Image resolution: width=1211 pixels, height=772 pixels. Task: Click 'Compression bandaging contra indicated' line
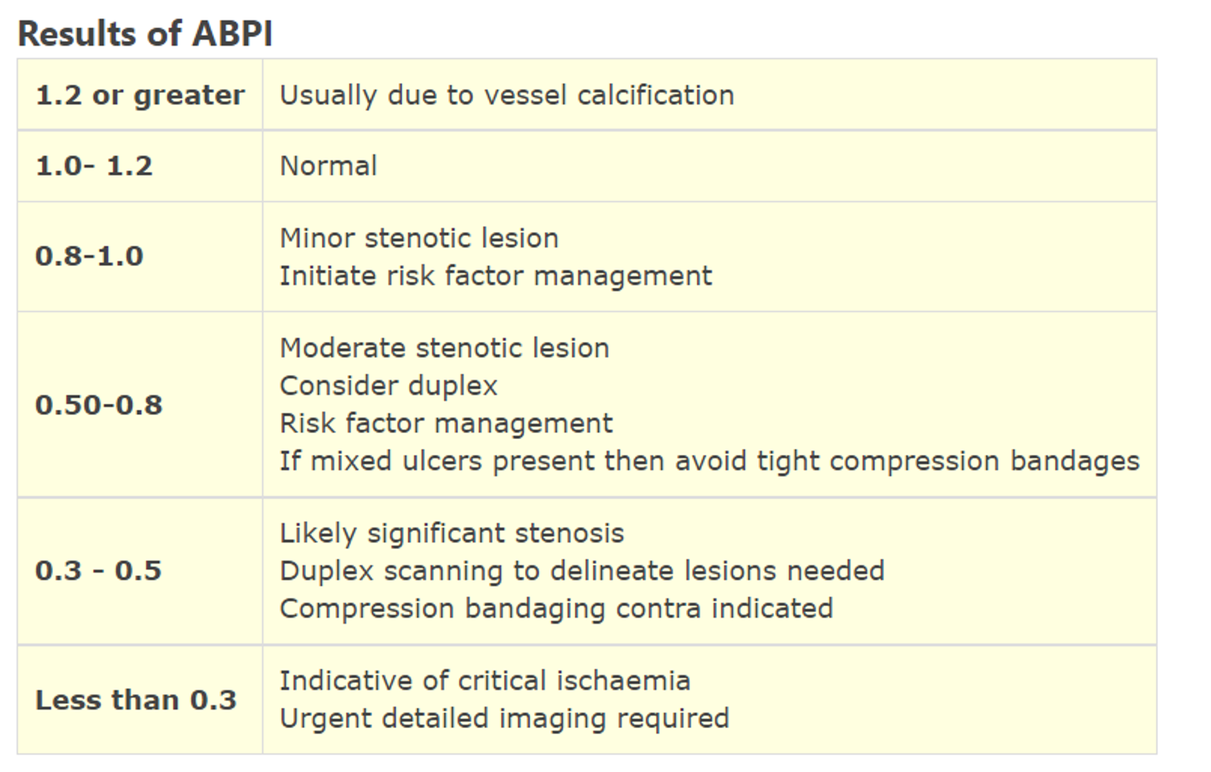[x=556, y=608]
